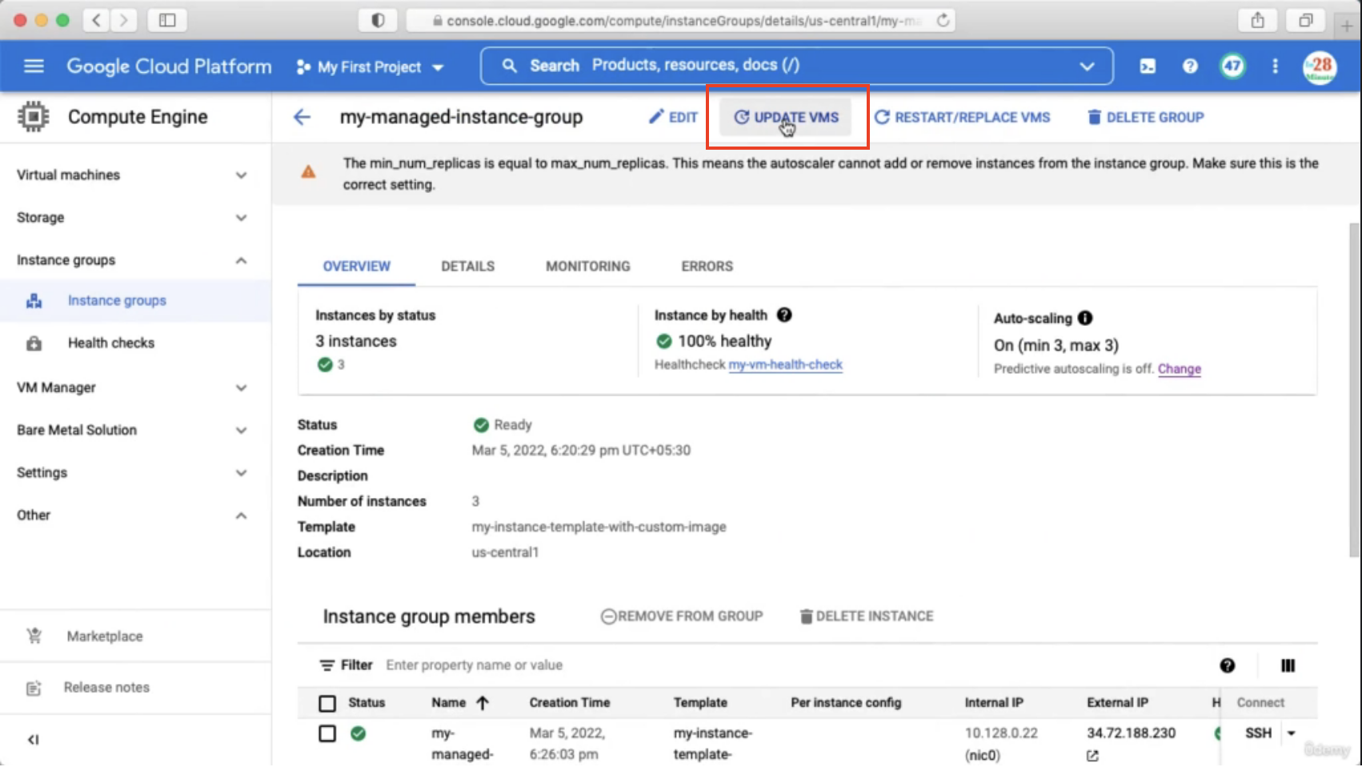Click the Marketplace cart icon

pyautogui.click(x=34, y=636)
